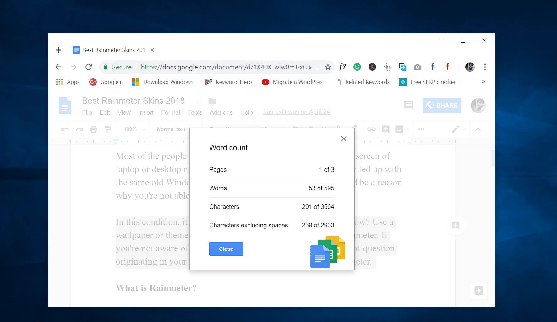557x322 pixels.
Task: Open the Google+ bookmark
Action: point(106,82)
